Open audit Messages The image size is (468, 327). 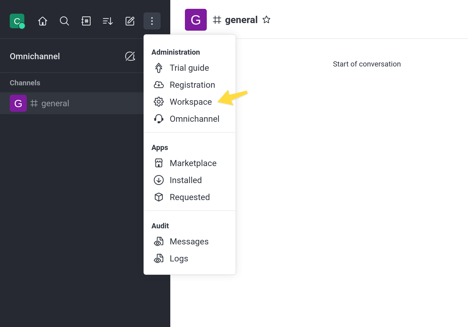click(189, 241)
